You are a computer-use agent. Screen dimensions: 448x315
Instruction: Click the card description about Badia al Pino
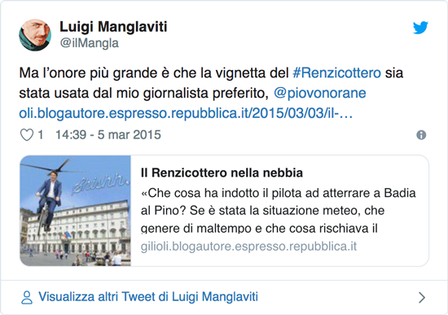pos(279,211)
